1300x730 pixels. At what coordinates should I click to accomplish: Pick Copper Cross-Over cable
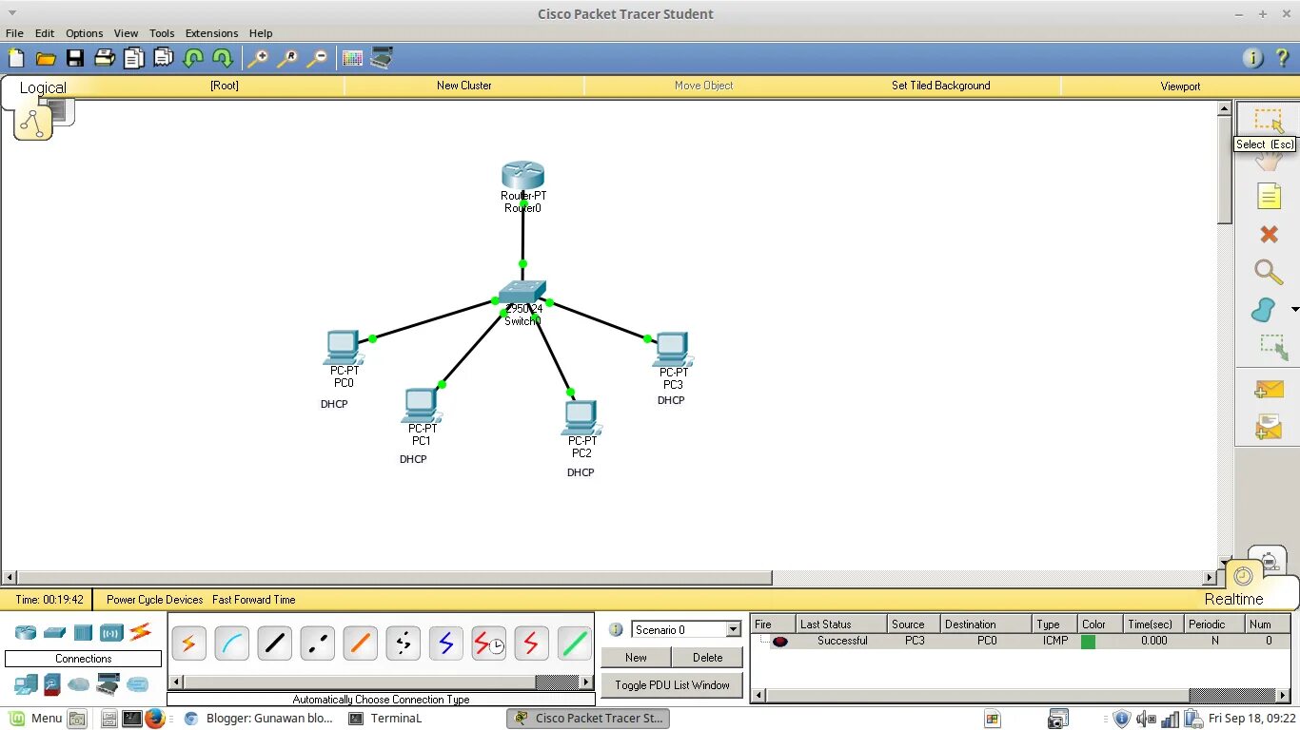click(x=317, y=644)
